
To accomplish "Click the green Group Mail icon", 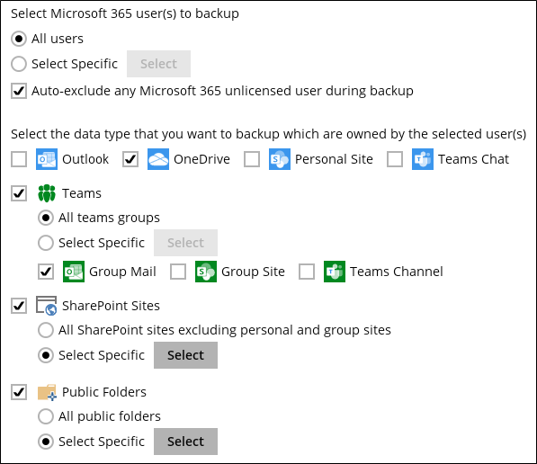I will [74, 272].
